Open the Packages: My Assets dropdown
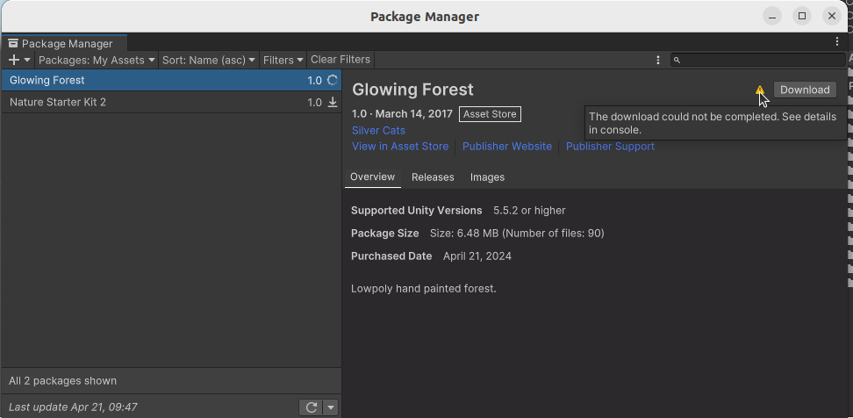This screenshot has height=418, width=853. coord(97,60)
